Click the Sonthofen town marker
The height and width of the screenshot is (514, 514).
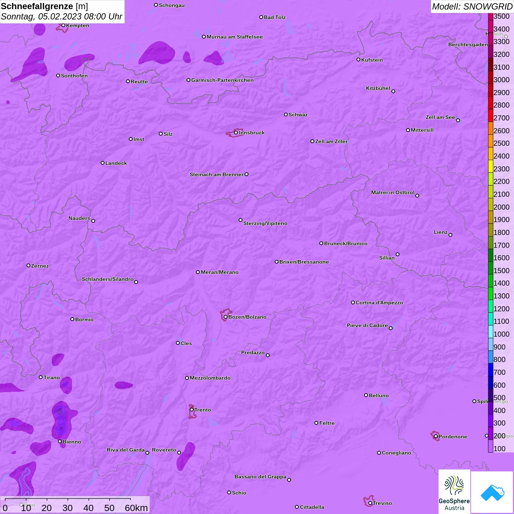(58, 76)
